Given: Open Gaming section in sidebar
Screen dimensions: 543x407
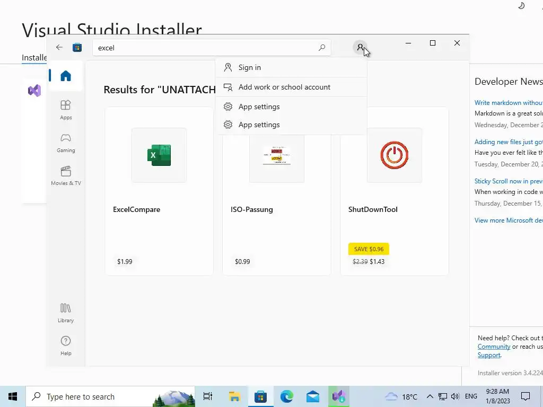Looking at the screenshot, I should [65, 143].
